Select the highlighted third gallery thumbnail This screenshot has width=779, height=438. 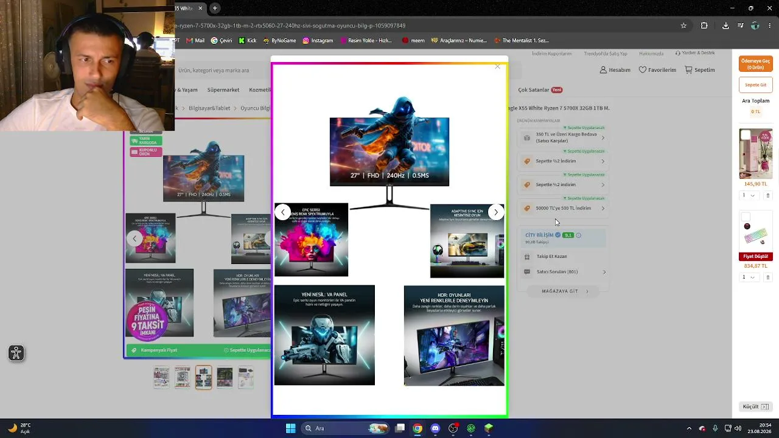pyautogui.click(x=204, y=377)
